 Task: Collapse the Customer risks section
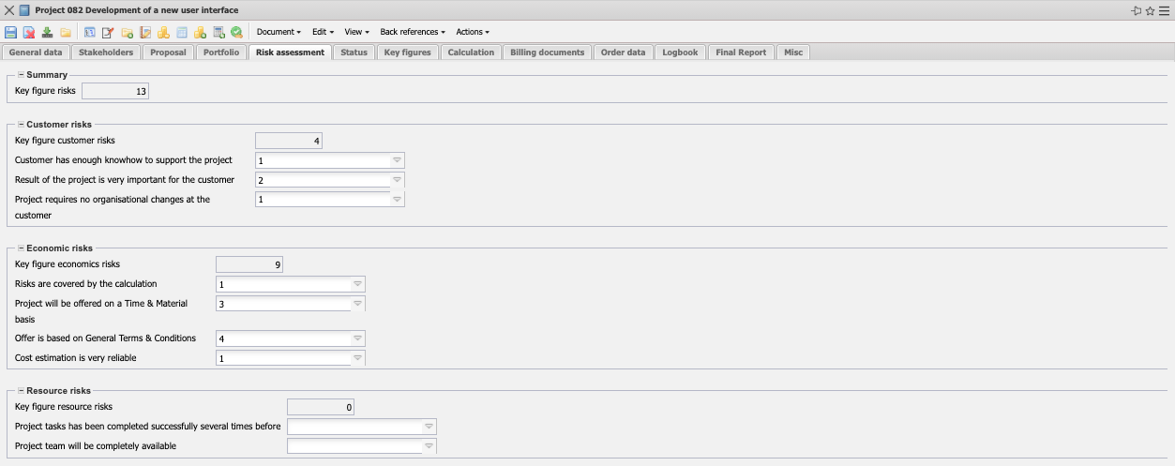pyautogui.click(x=21, y=124)
